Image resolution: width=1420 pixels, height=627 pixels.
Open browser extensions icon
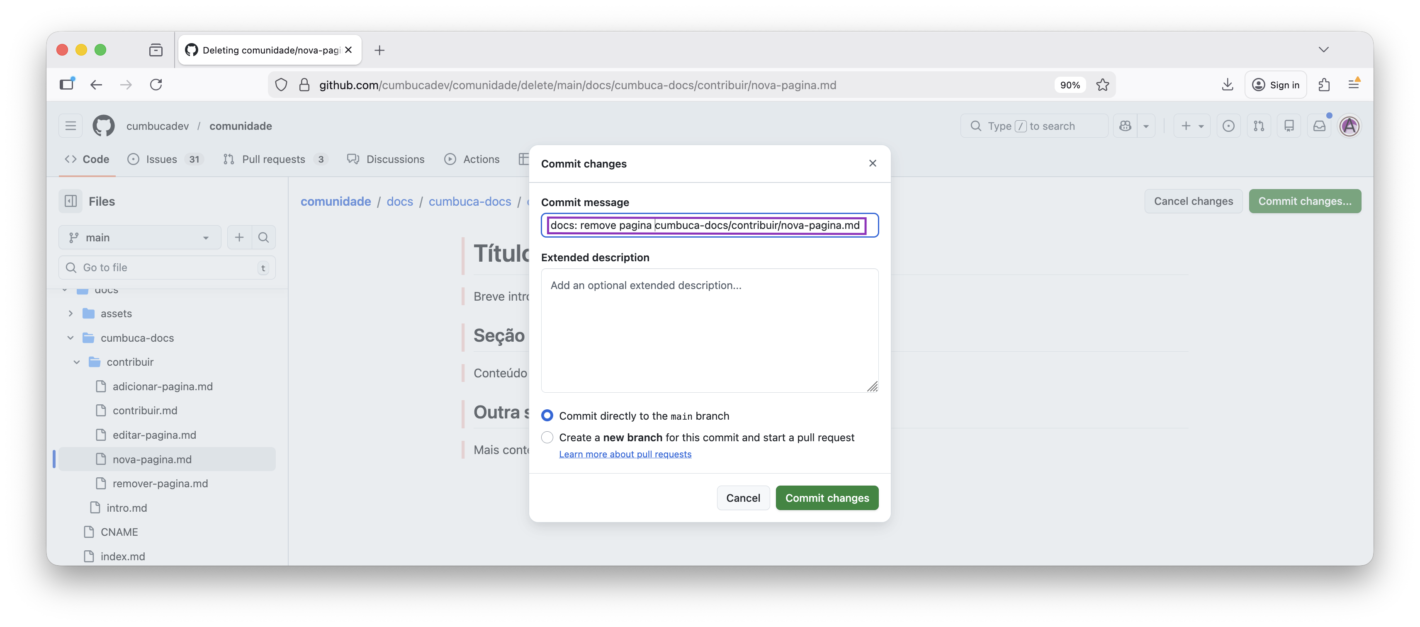1324,85
